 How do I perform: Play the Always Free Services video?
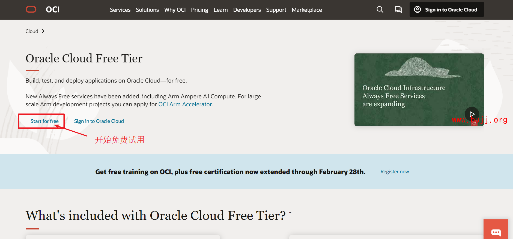coord(472,114)
